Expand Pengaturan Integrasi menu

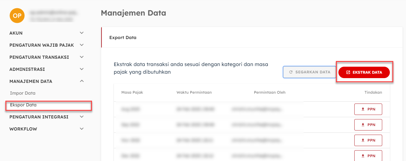[x=82, y=117]
